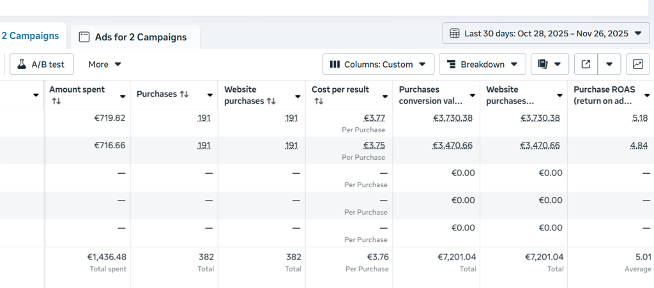Open the charts view icon
The width and height of the screenshot is (654, 288).
[637, 64]
